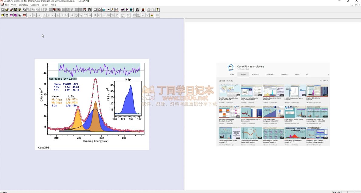Click the yellow square tile icon in second toolbar
Viewport: 361px width, 193px height.
coord(2,15)
